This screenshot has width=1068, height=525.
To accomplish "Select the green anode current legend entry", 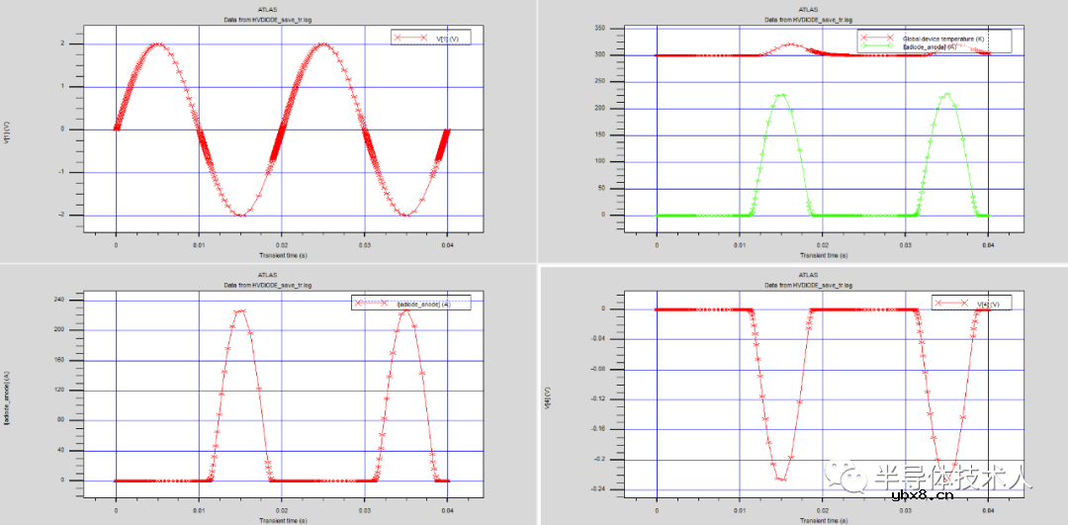I will (x=931, y=46).
